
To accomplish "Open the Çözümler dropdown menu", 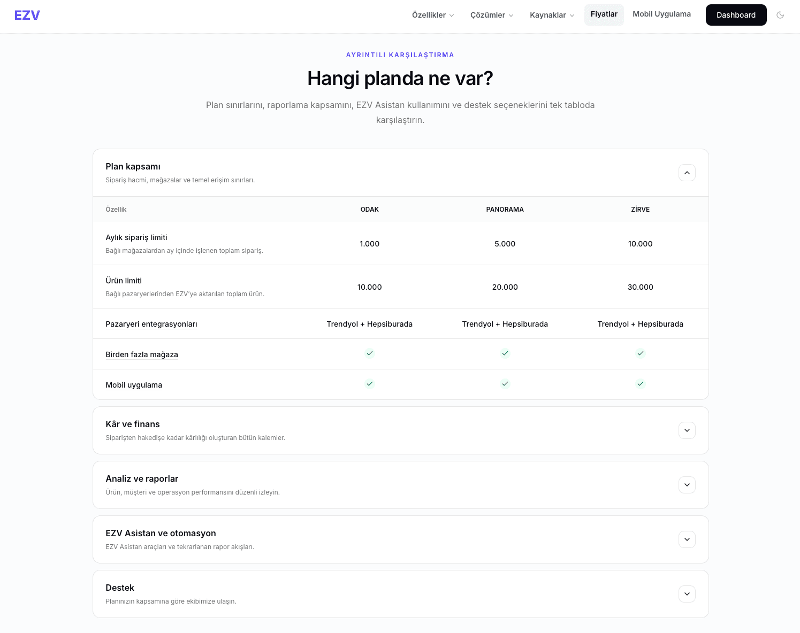I will tap(492, 15).
